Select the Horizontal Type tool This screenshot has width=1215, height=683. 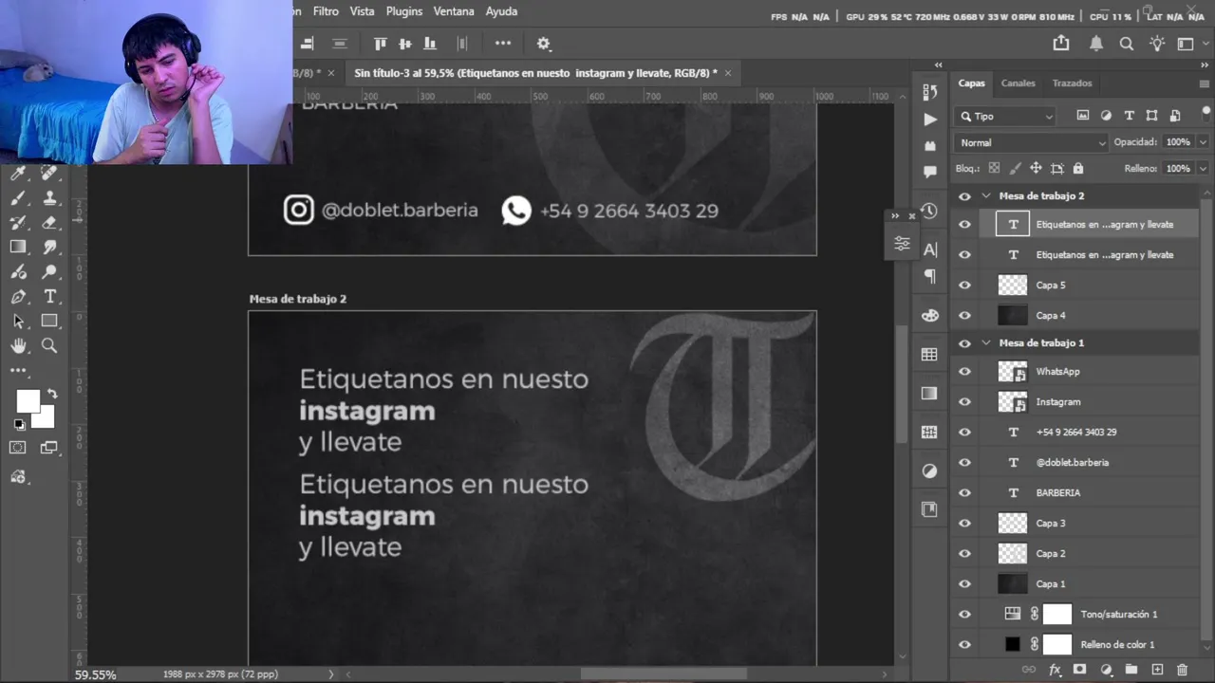(x=49, y=297)
